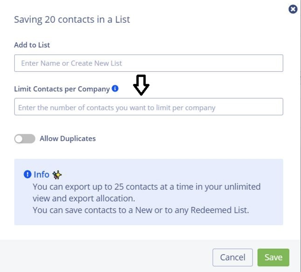The width and height of the screenshot is (301, 272).
Task: Click the gray footer bar beside Cancel
Action: (106, 256)
